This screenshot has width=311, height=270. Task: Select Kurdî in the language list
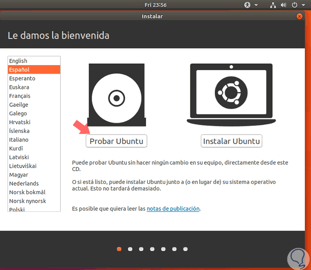[34, 149]
